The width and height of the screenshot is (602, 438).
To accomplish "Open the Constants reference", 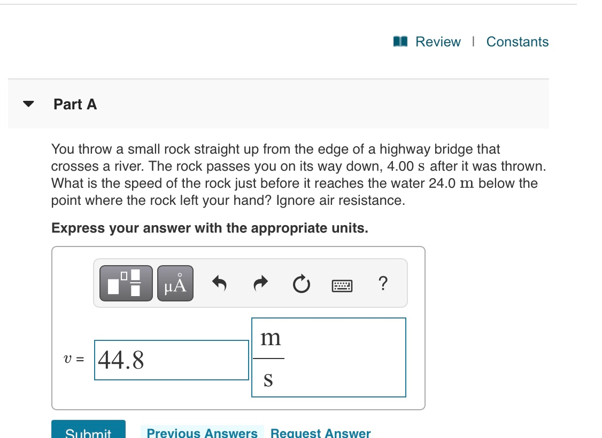I will [517, 41].
